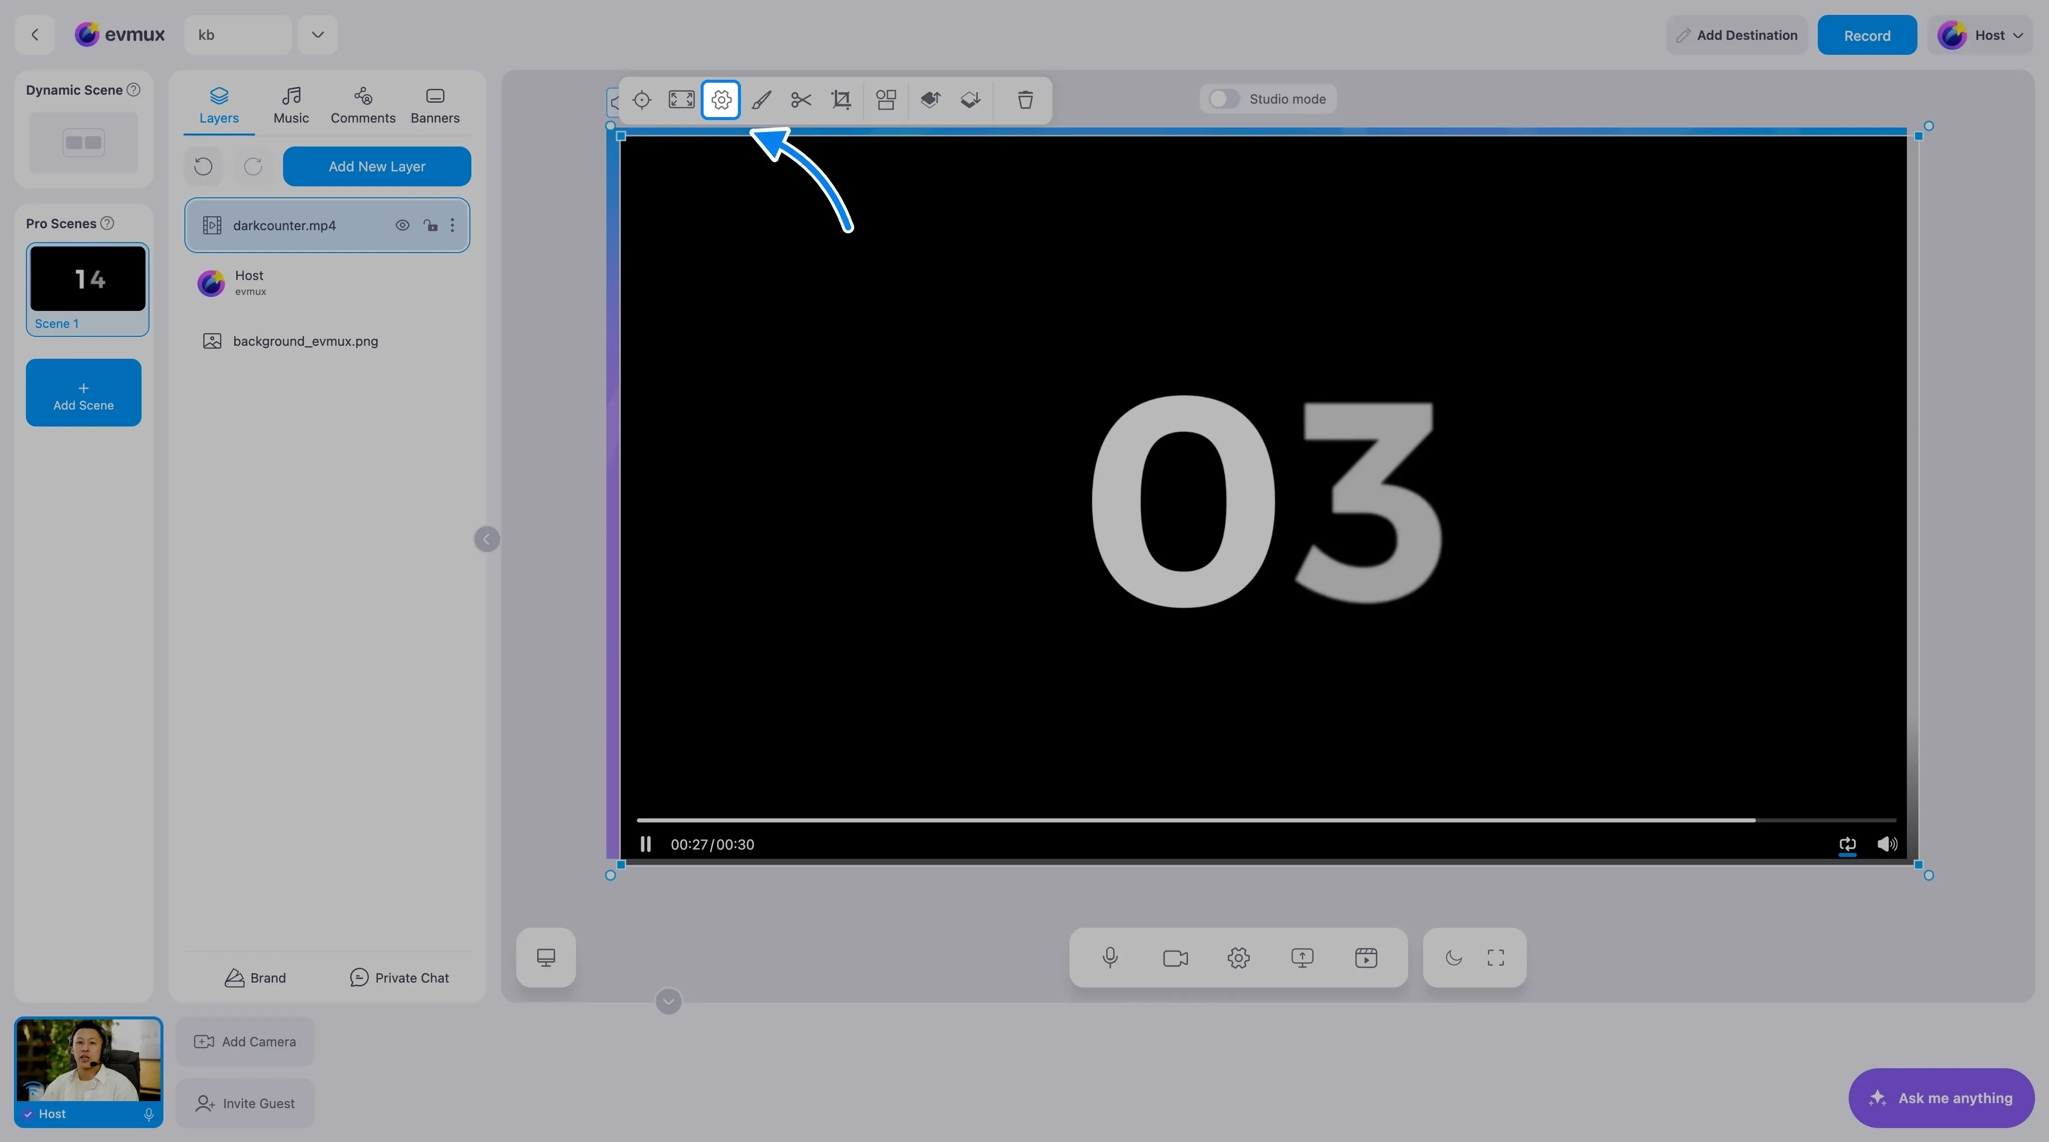Click the undo arrow icon

(204, 166)
